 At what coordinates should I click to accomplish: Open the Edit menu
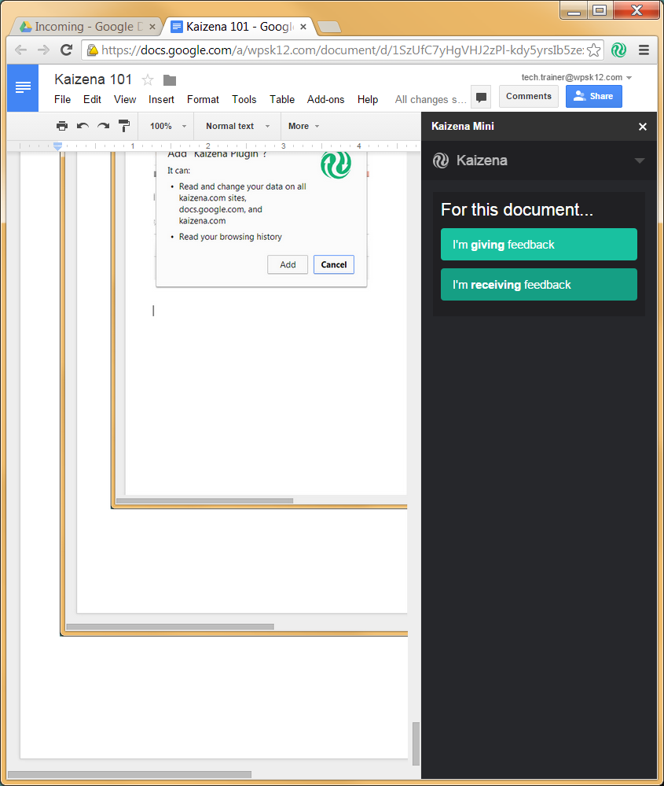click(x=92, y=99)
